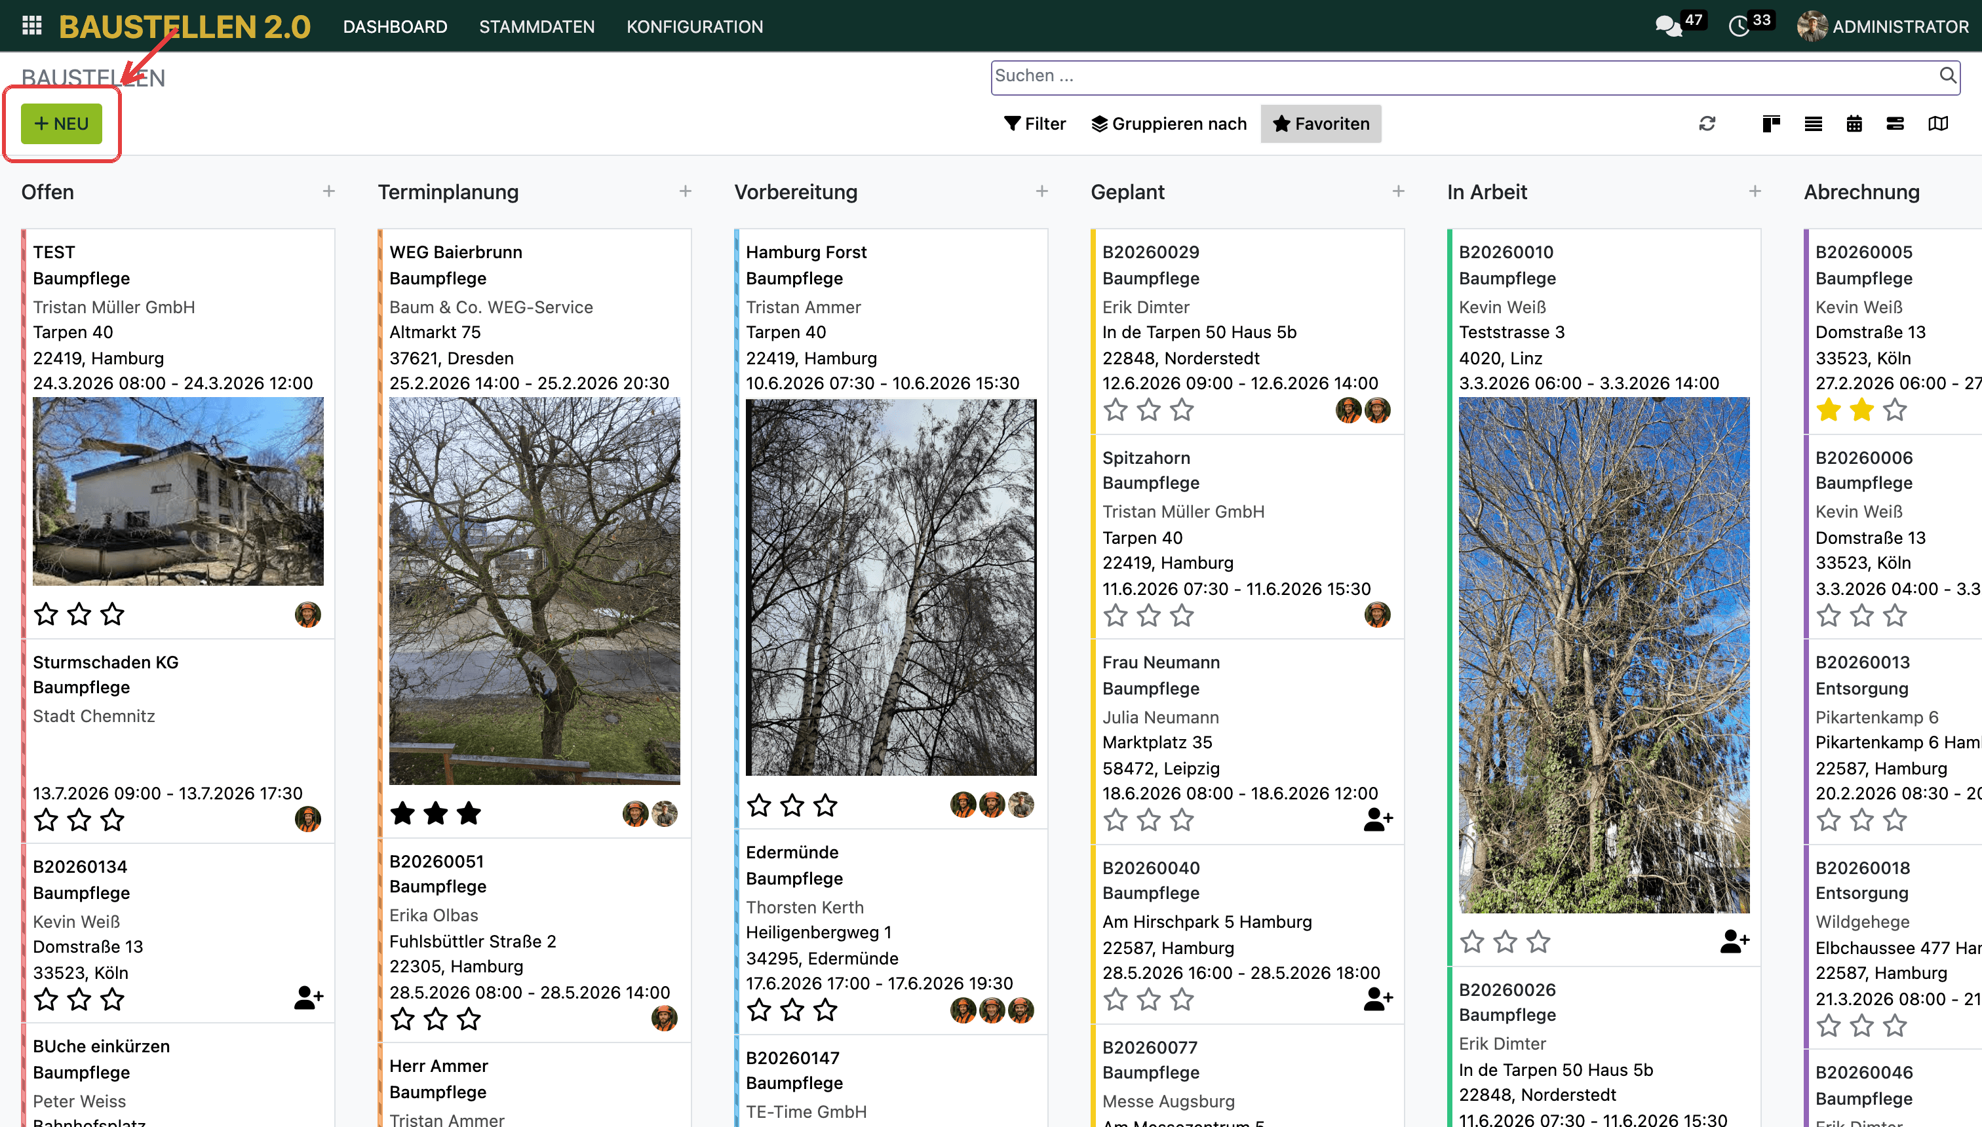Open the B20260147 card title
The height and width of the screenshot is (1127, 1982).
point(793,1058)
